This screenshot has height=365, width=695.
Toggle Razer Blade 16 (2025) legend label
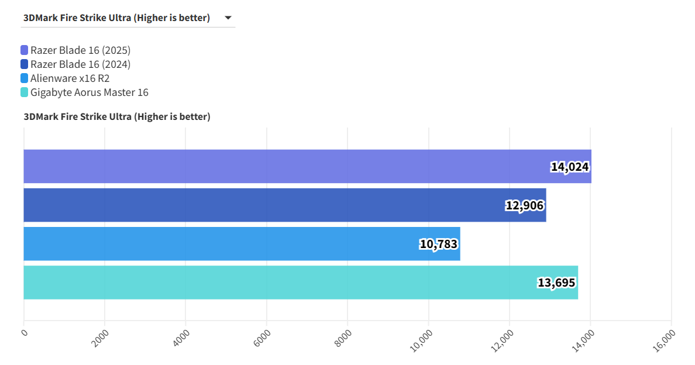80,50
